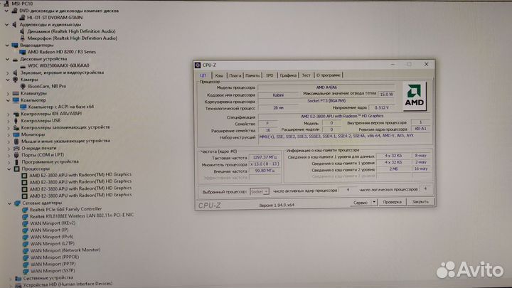Select the WAN Miniport (Network Monitor) entry

65,250
